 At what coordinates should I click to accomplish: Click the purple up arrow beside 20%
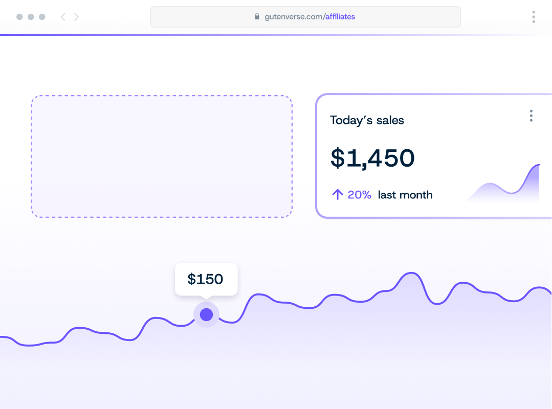337,195
